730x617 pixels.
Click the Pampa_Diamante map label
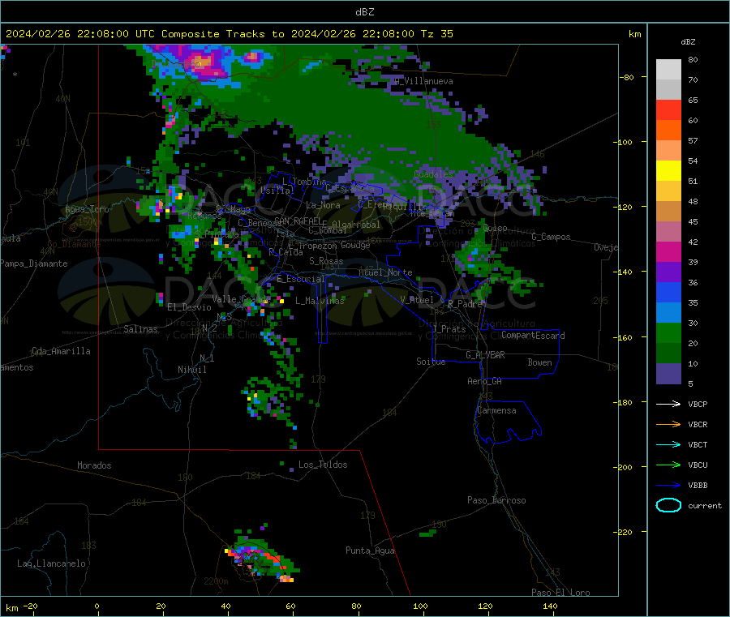[x=34, y=264]
